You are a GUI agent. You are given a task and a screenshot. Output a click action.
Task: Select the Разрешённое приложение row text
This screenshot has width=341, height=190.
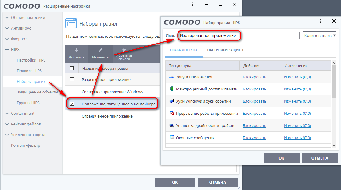click(x=106, y=80)
